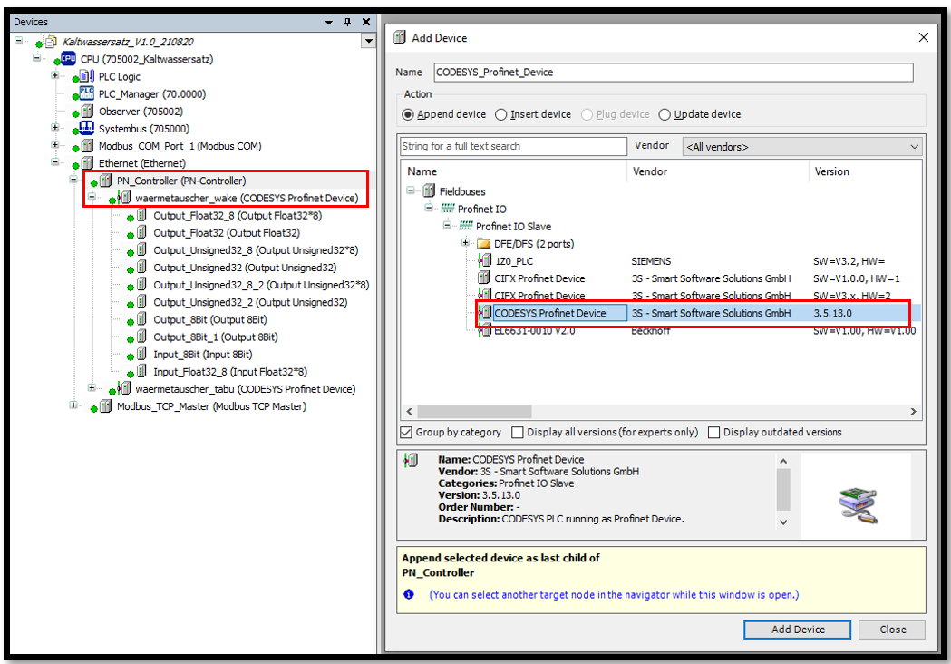
Task: Expand the waermetauscher_tabu tree node
Action: click(x=92, y=388)
